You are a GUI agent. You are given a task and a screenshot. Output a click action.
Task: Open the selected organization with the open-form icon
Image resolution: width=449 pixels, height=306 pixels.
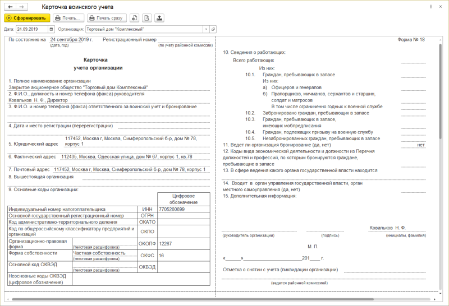coord(213,29)
